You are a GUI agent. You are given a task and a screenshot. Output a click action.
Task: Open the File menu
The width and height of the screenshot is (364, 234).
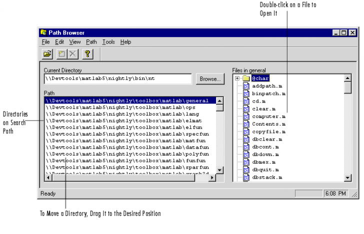click(46, 42)
